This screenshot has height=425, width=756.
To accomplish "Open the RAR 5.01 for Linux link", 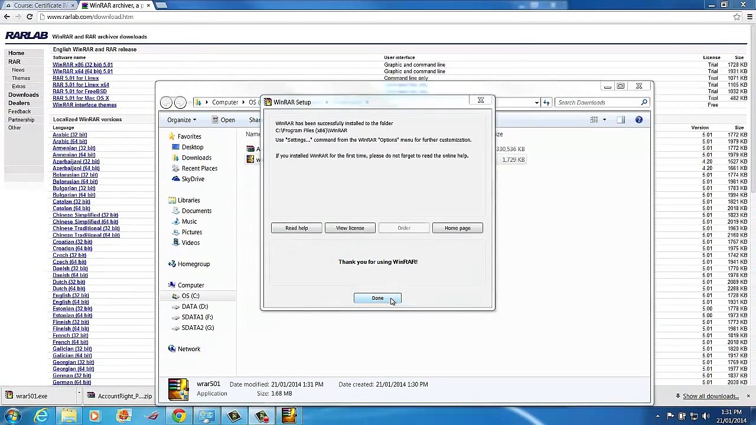I will 76,78.
